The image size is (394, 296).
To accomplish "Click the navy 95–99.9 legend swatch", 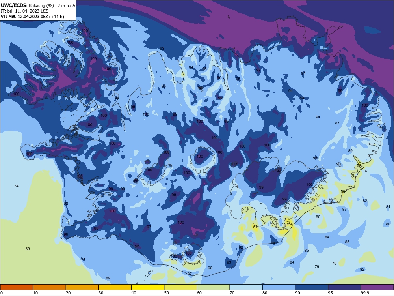I will 344,287.
